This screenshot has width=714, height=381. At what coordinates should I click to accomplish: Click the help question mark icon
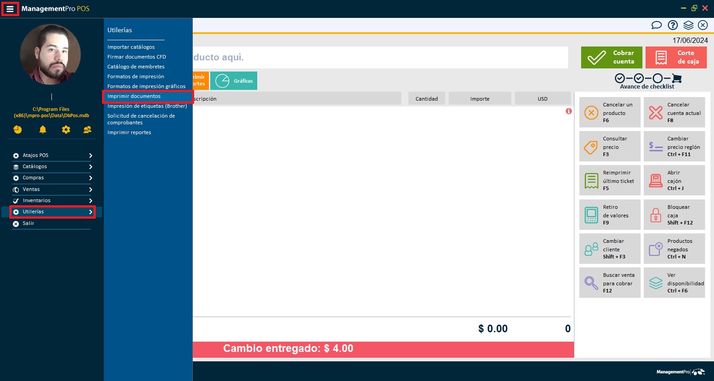point(672,25)
